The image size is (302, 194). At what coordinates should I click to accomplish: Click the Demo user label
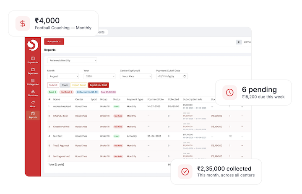[247, 42]
